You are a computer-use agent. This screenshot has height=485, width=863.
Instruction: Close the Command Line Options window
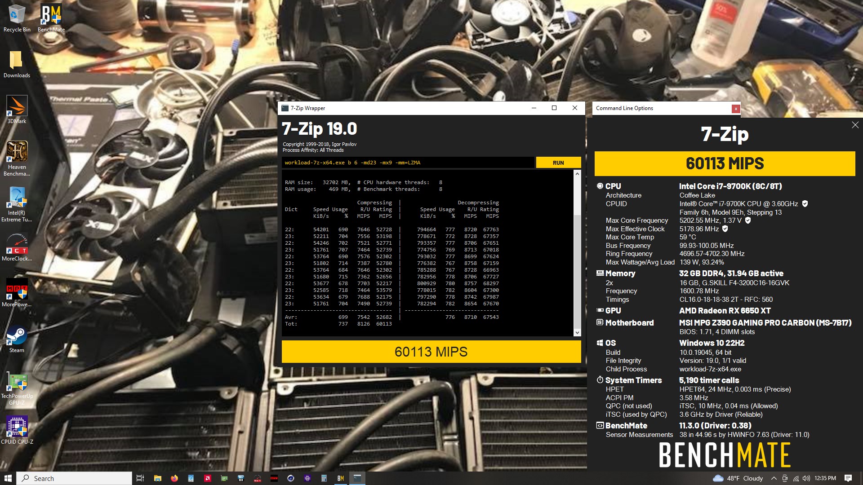click(x=735, y=109)
